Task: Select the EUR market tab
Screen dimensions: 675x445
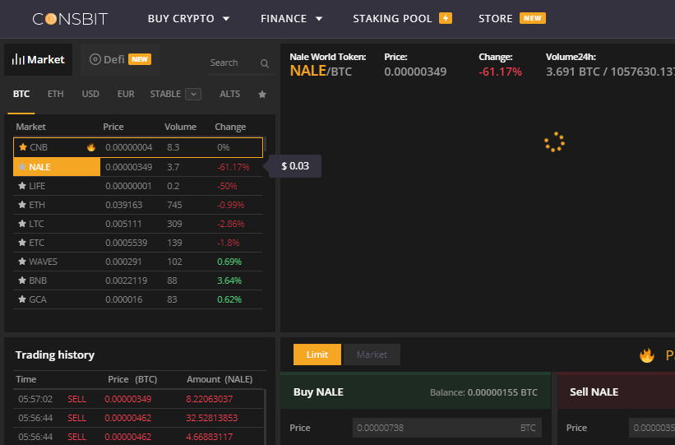Action: [x=126, y=94]
